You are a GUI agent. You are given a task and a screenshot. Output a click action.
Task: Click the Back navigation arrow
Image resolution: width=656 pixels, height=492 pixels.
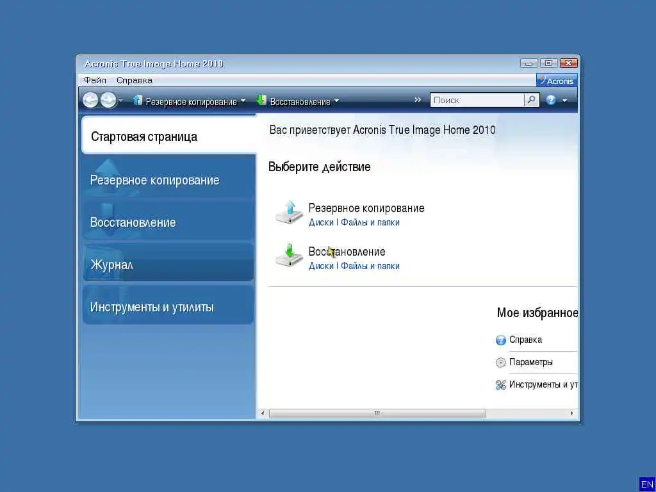90,100
